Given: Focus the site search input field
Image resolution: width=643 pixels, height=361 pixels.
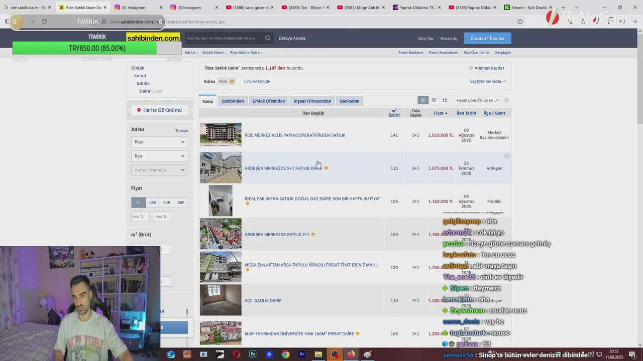Looking at the screenshot, I should (x=224, y=38).
